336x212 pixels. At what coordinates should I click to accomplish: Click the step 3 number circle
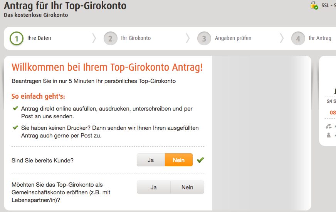point(204,38)
